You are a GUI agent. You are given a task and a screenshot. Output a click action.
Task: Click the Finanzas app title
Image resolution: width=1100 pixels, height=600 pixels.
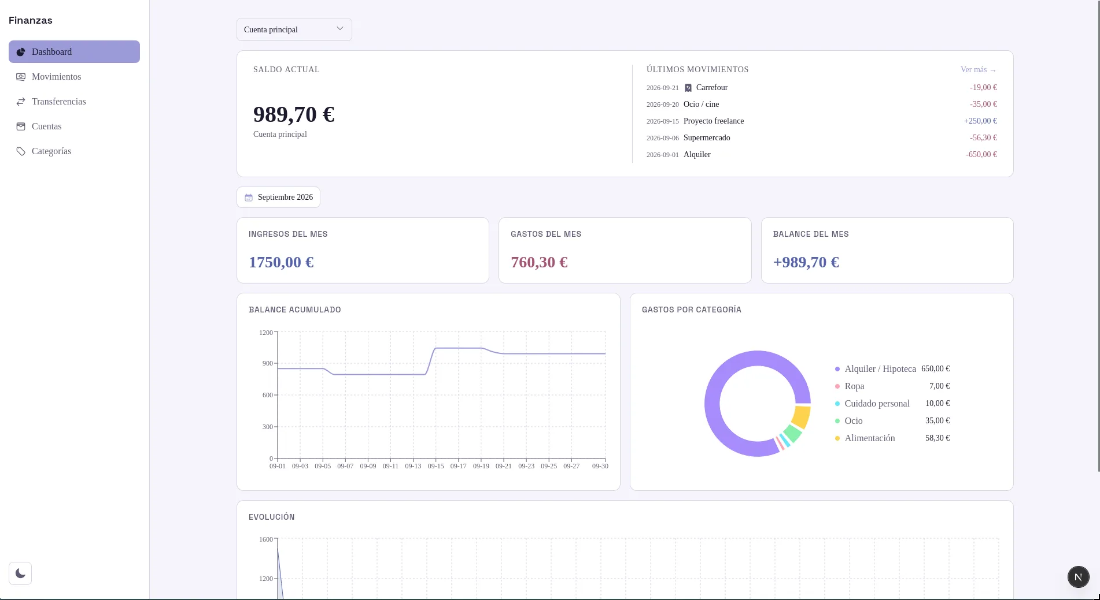click(x=31, y=20)
